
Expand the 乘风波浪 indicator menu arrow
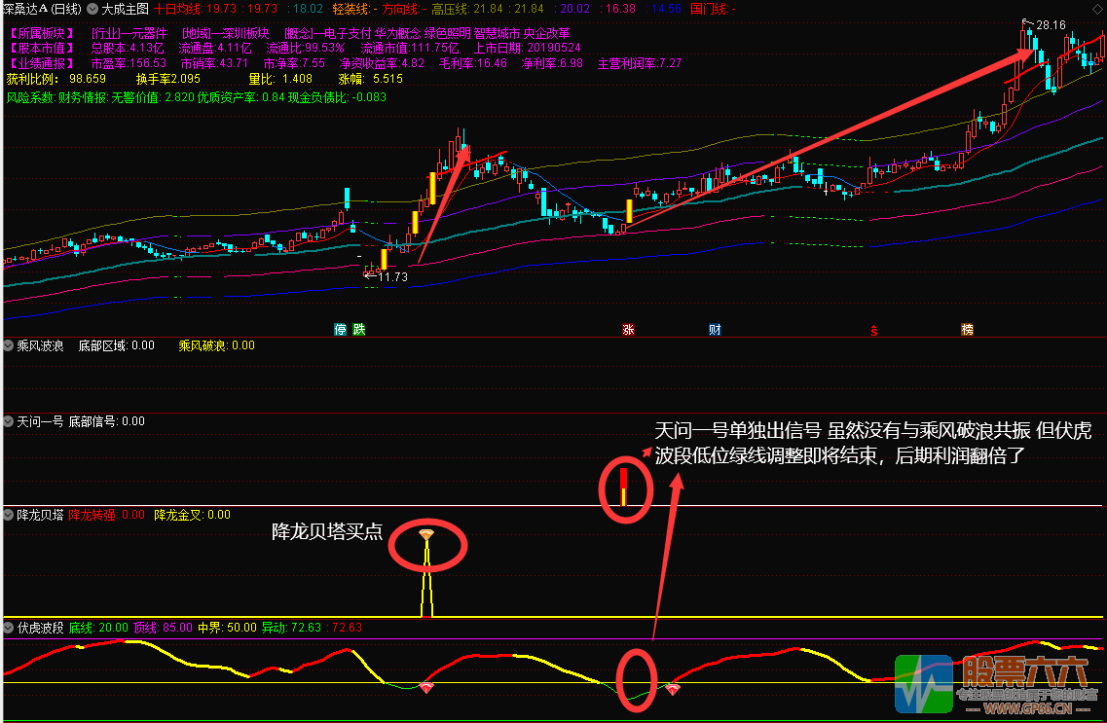9,345
